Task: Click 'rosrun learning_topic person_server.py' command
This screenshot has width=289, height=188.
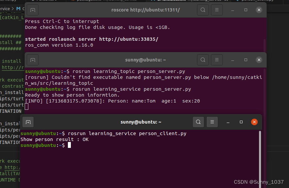Action: [129, 72]
